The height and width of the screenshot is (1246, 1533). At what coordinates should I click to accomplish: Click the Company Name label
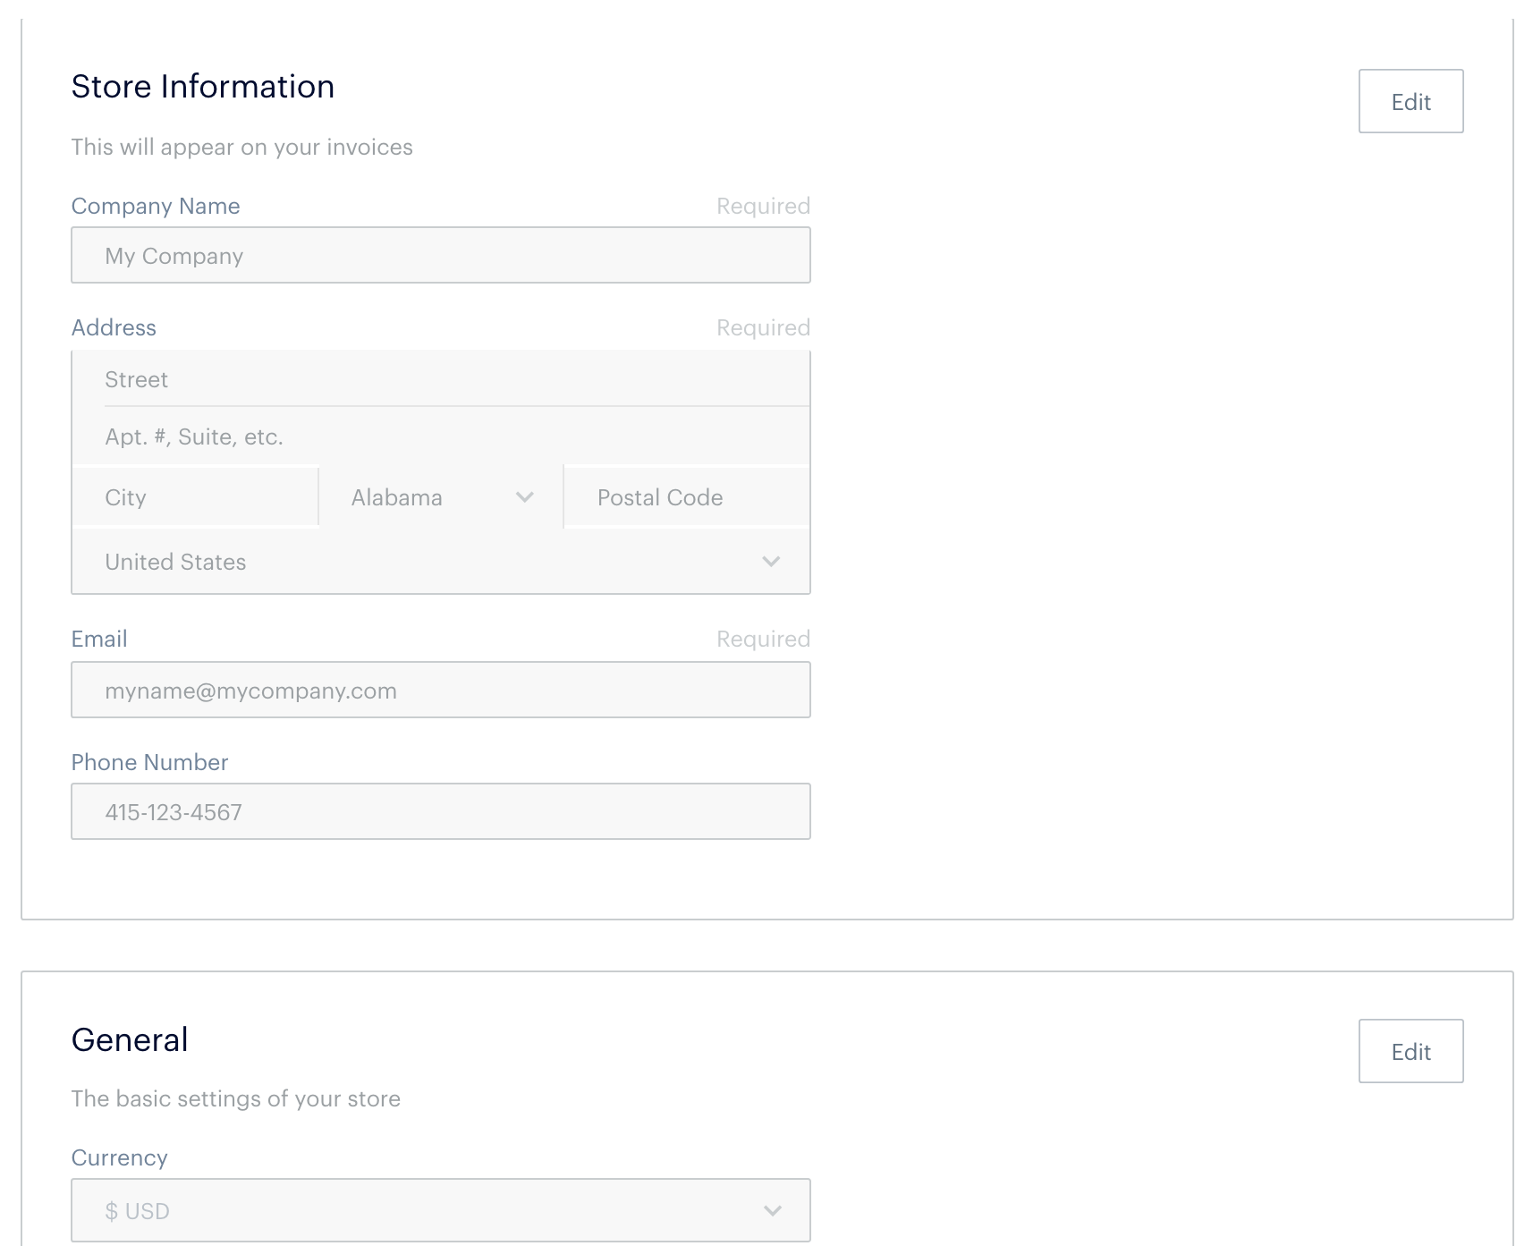point(156,206)
